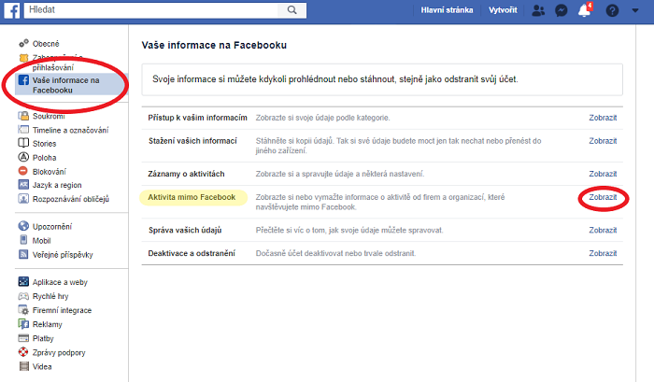Open the help question mark icon
This screenshot has width=654, height=382.
(x=612, y=11)
